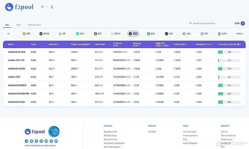Click the $ 19.93 profit value
Viewport: 249px width, 149px height.
click(177, 60)
